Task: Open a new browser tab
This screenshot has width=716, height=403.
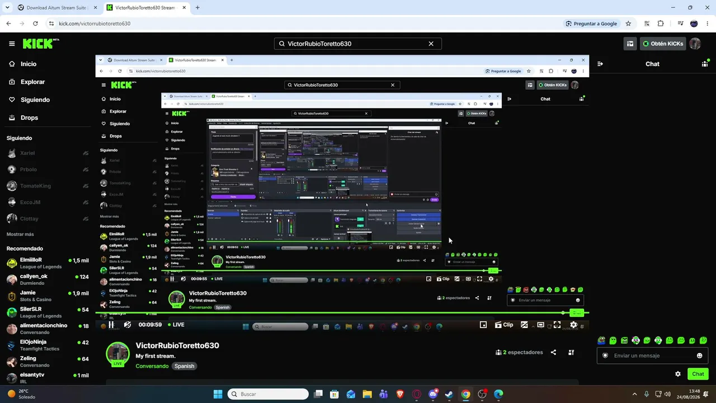Action: (x=197, y=8)
